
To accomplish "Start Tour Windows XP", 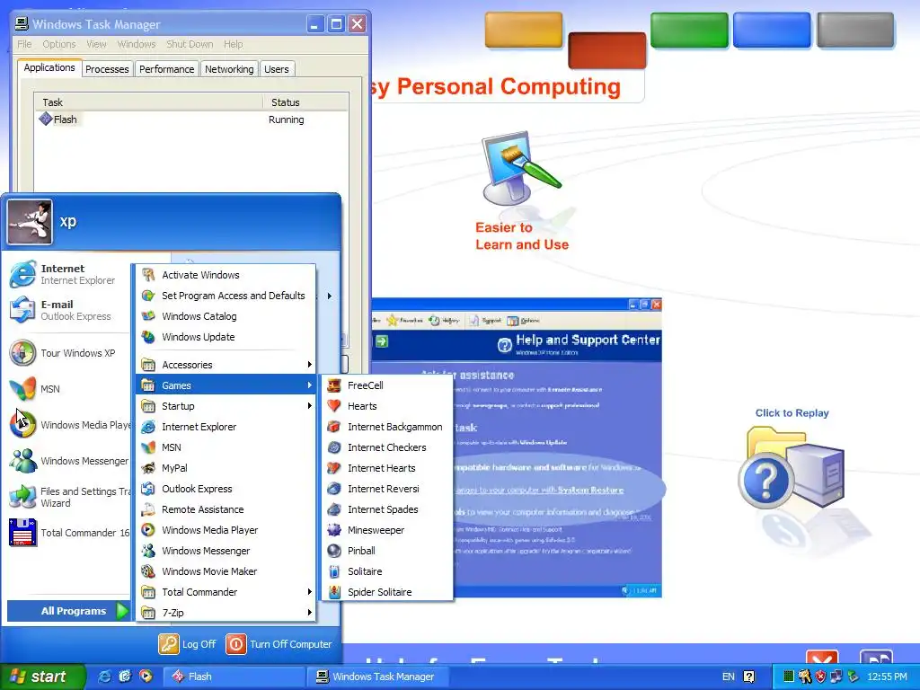I will (x=68, y=353).
